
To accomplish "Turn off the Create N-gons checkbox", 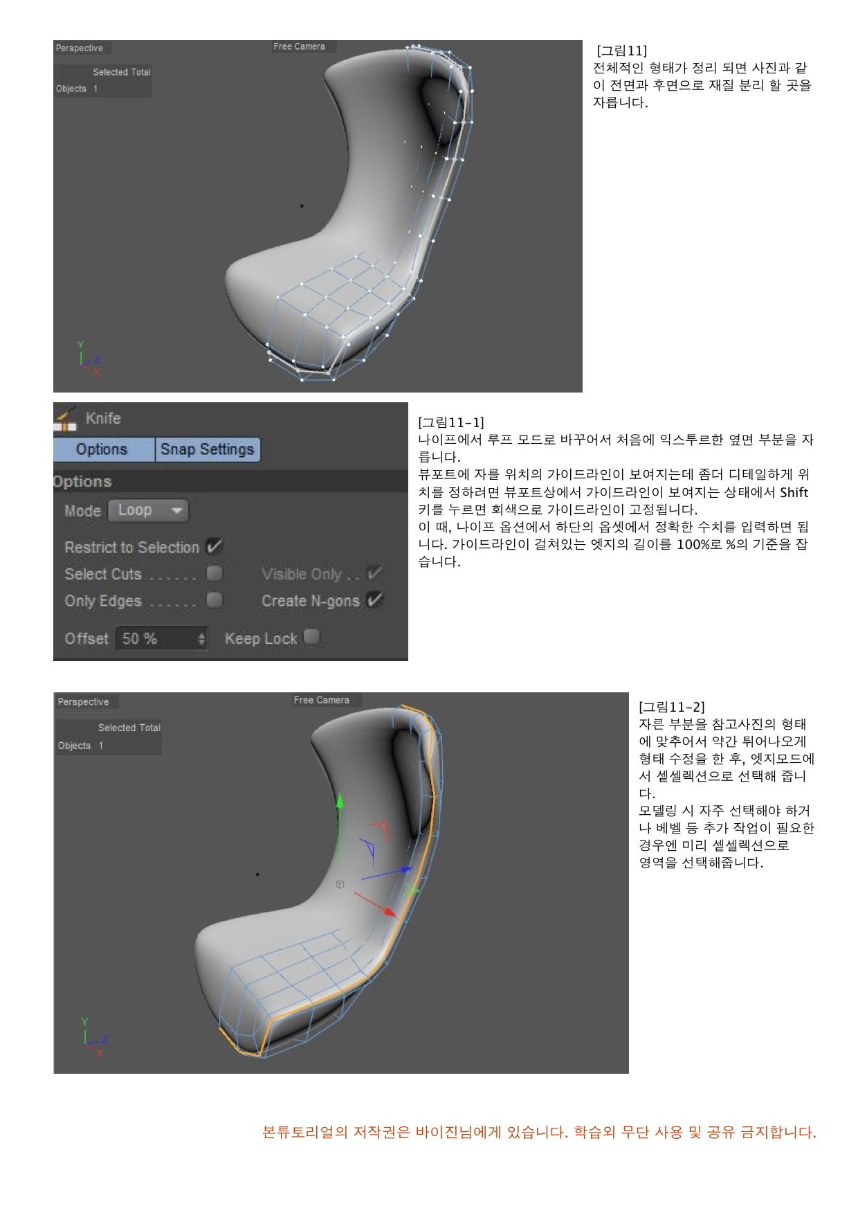I will point(374,600).
